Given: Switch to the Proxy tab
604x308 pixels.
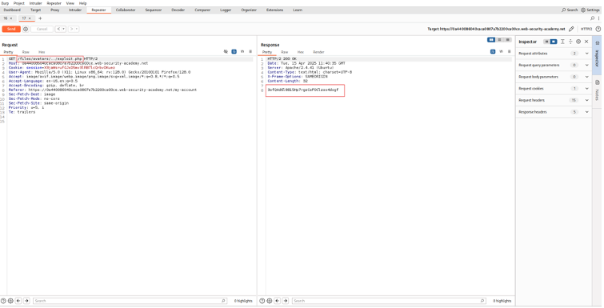Looking at the screenshot, I should click(x=55, y=10).
